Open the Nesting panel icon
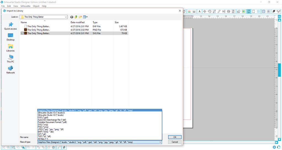The width and height of the screenshot is (282, 150). (x=233, y=12)
